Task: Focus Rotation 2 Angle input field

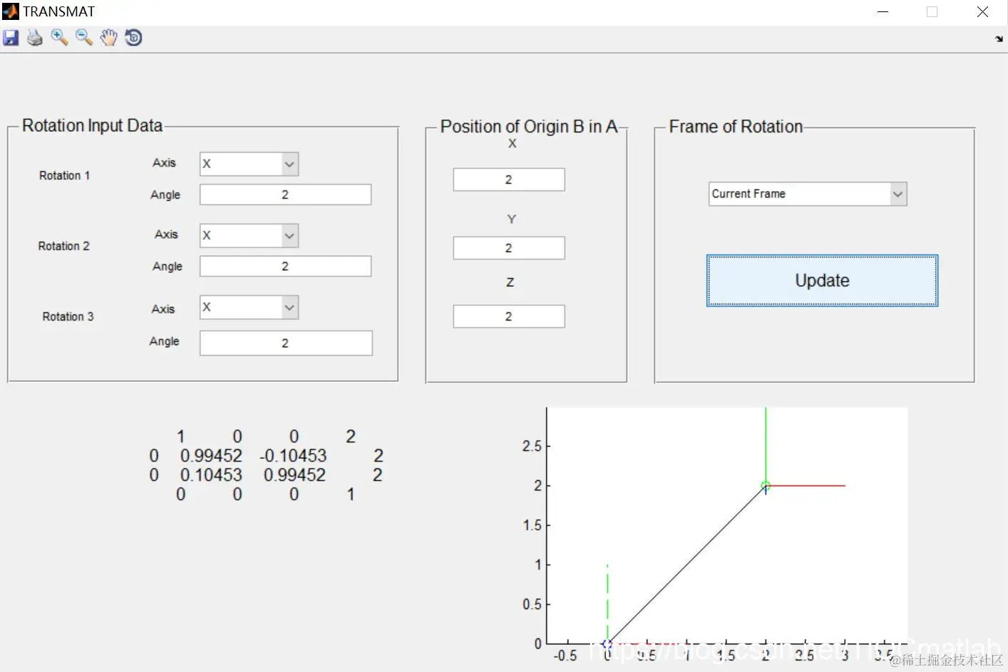Action: coord(285,267)
